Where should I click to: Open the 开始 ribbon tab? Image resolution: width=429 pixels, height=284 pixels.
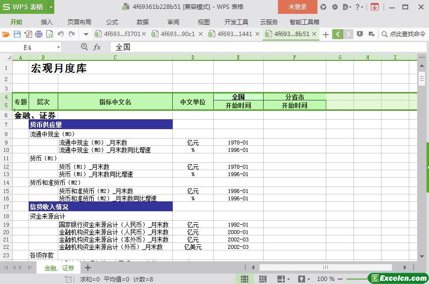pyautogui.click(x=16, y=22)
